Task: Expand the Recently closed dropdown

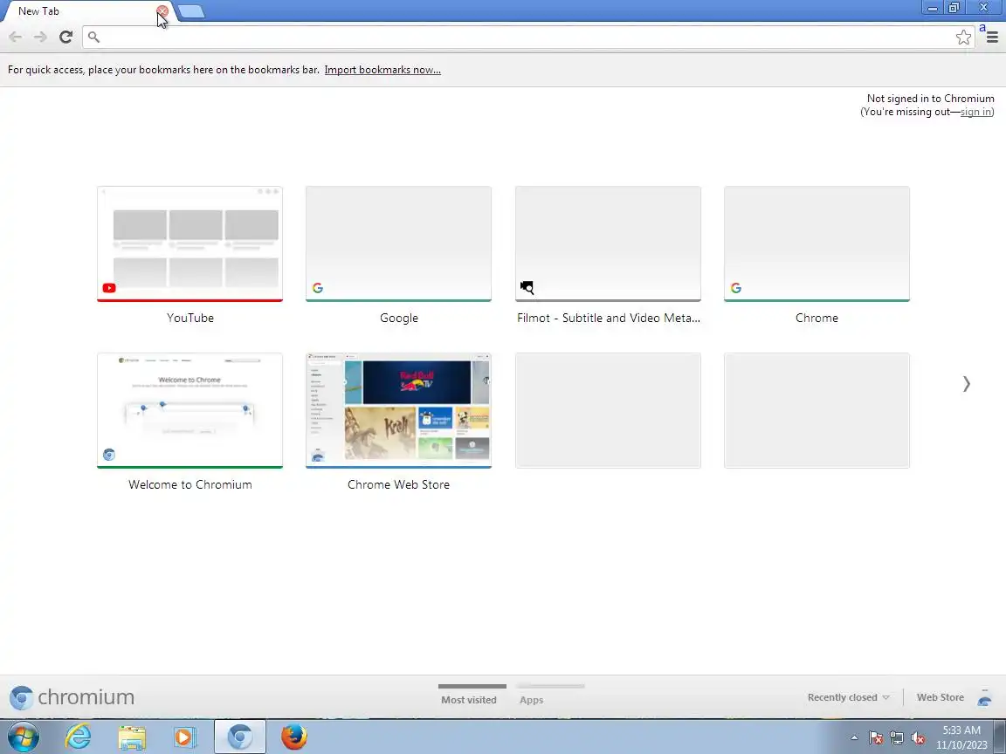Action: [x=848, y=697]
